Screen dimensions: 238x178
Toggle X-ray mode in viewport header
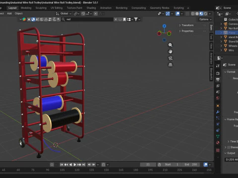(187, 14)
